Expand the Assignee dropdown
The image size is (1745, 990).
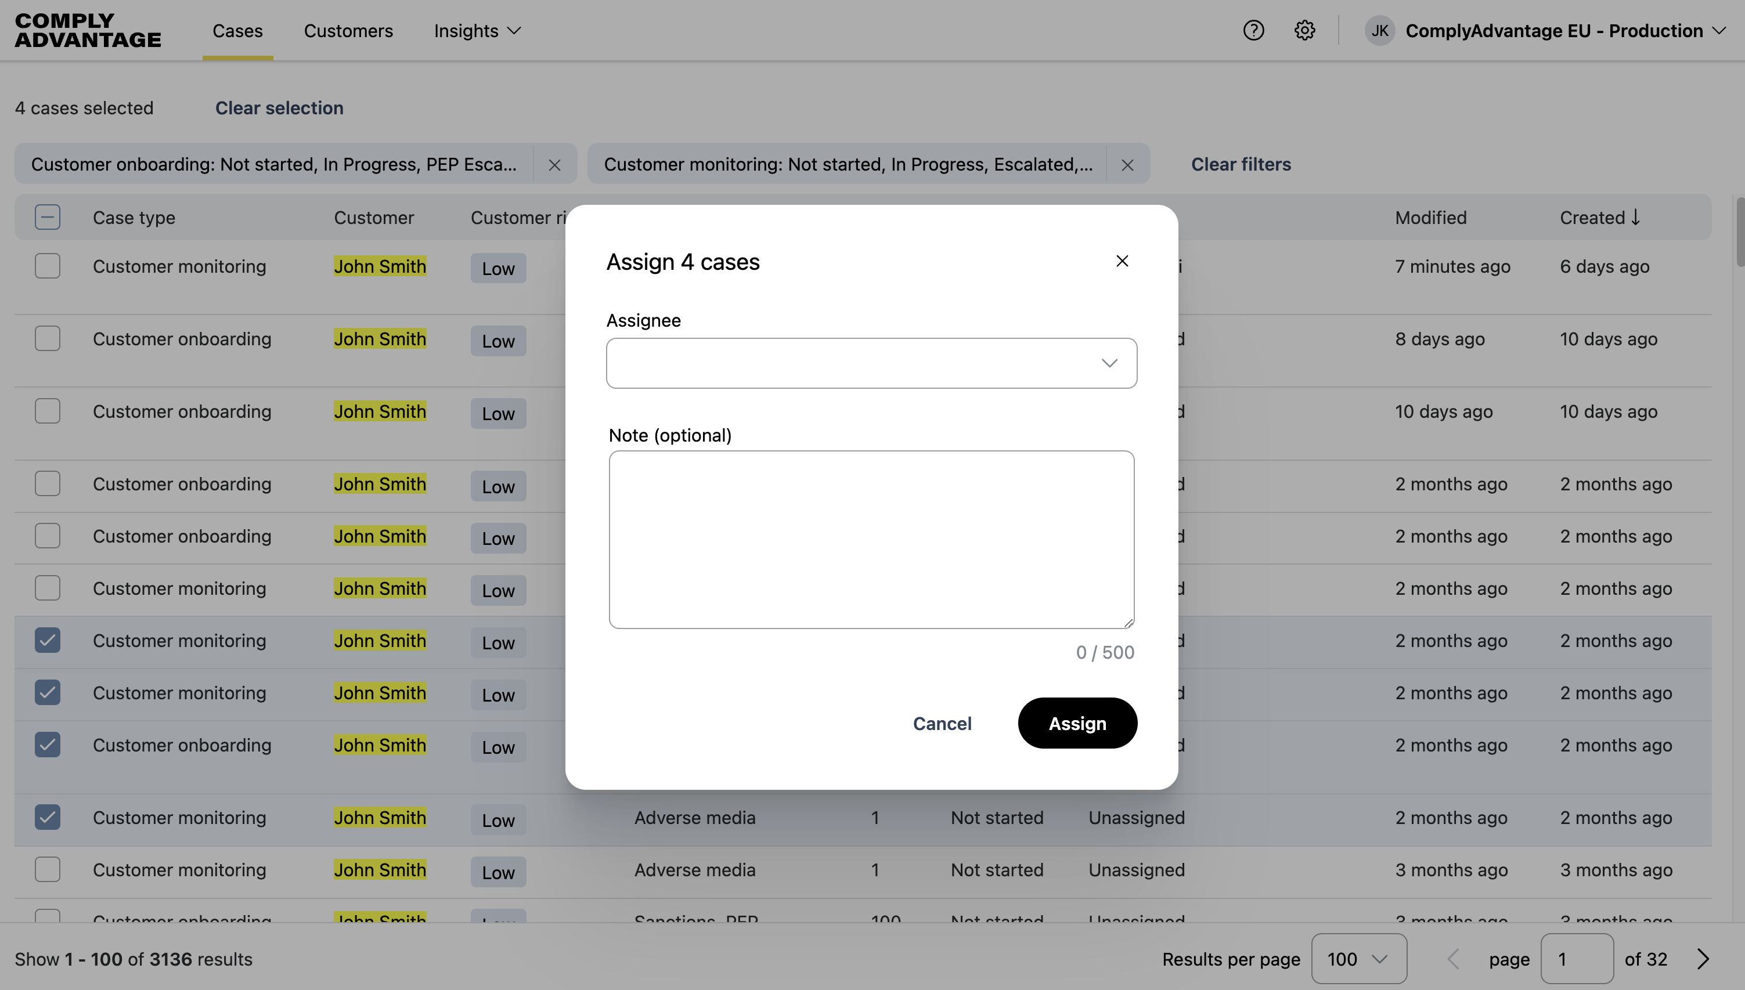(871, 363)
